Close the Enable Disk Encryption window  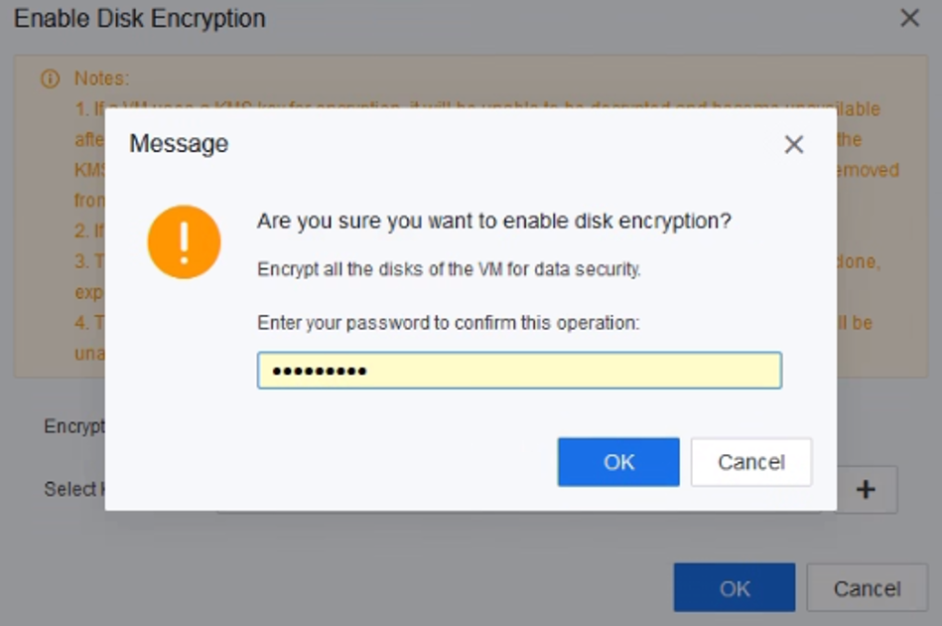[x=909, y=18]
